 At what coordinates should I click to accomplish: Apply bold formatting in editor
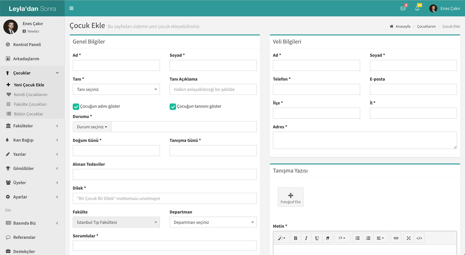(296, 238)
